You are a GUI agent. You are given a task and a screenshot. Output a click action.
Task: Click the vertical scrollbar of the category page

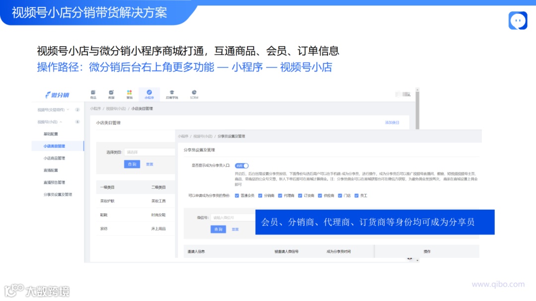[x=417, y=111]
